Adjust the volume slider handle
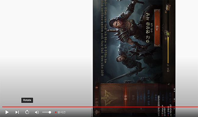The image size is (198, 117). pos(50,112)
